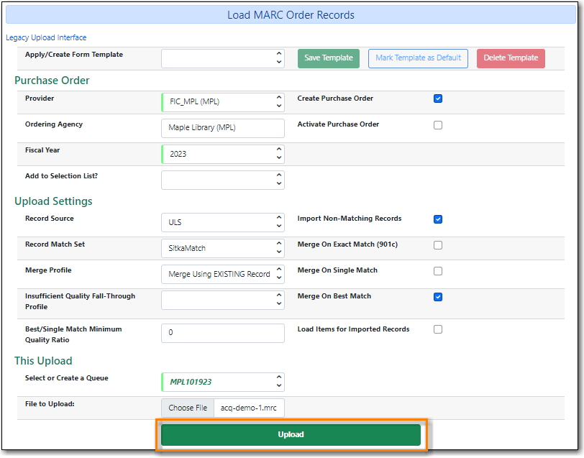Check Load Items for Imported Records

pyautogui.click(x=438, y=329)
